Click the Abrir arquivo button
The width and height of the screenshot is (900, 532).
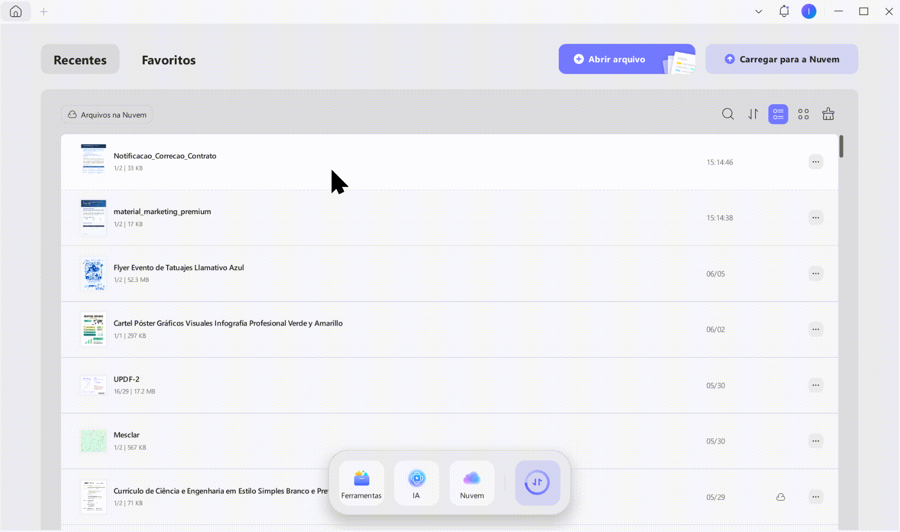tap(627, 59)
